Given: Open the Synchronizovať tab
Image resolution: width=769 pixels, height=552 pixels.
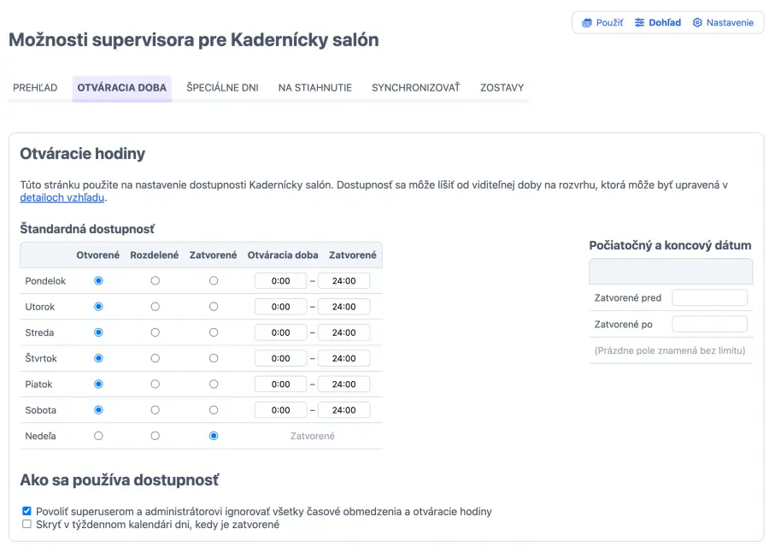Looking at the screenshot, I should tap(415, 88).
